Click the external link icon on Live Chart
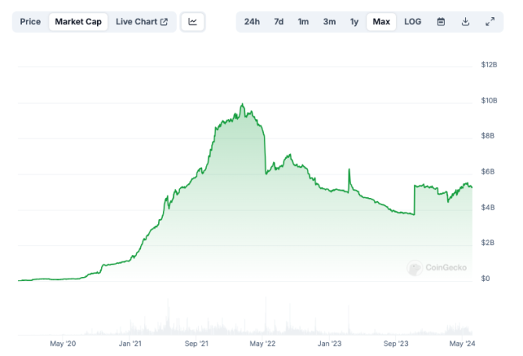This screenshot has width=523, height=356. (164, 22)
